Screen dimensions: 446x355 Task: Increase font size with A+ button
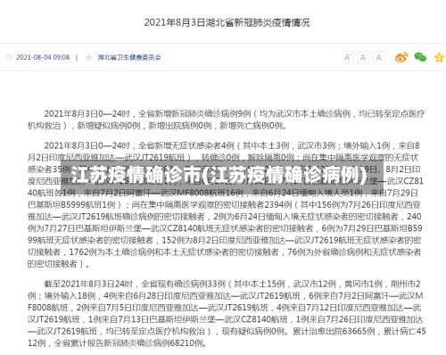pos(347,57)
